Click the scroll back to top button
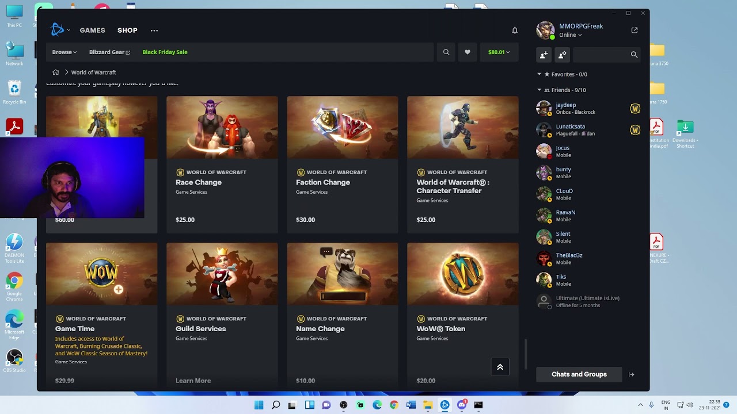Image resolution: width=737 pixels, height=414 pixels. (x=500, y=367)
